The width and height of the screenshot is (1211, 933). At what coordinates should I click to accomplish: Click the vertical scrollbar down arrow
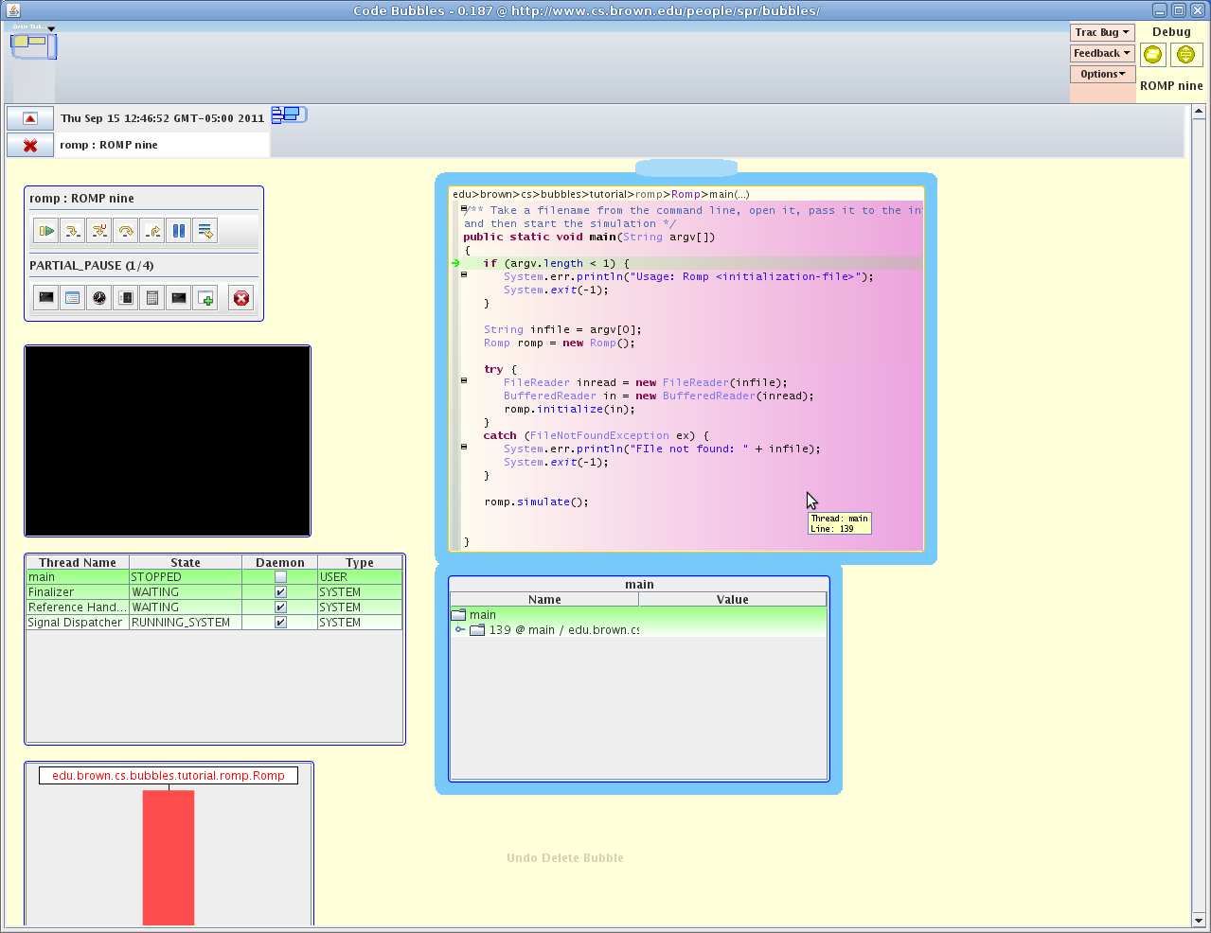pos(1199,920)
